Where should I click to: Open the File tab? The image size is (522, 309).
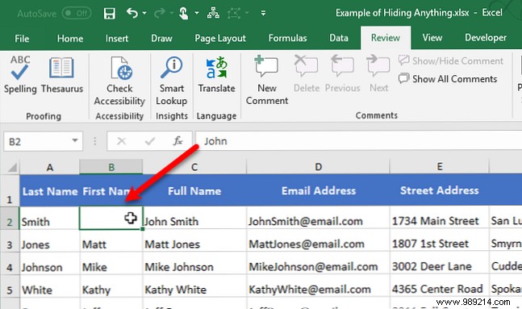click(22, 39)
